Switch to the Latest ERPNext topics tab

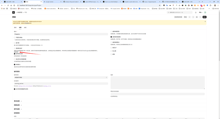click(x=92, y=2)
